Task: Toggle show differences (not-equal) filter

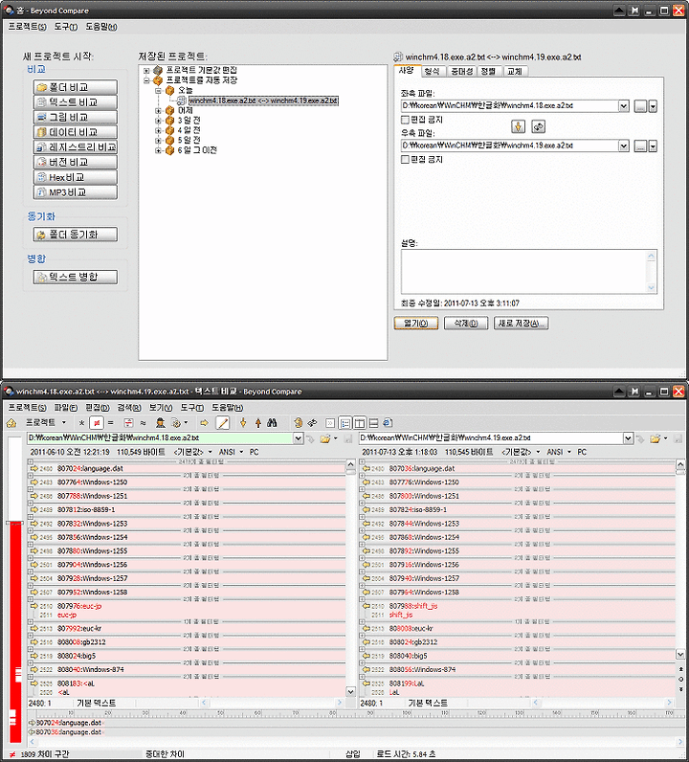Action: (97, 423)
